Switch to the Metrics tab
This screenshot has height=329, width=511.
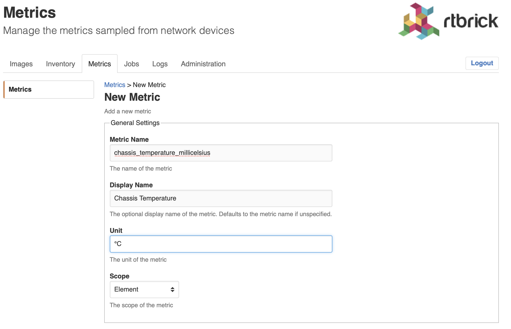coord(99,64)
